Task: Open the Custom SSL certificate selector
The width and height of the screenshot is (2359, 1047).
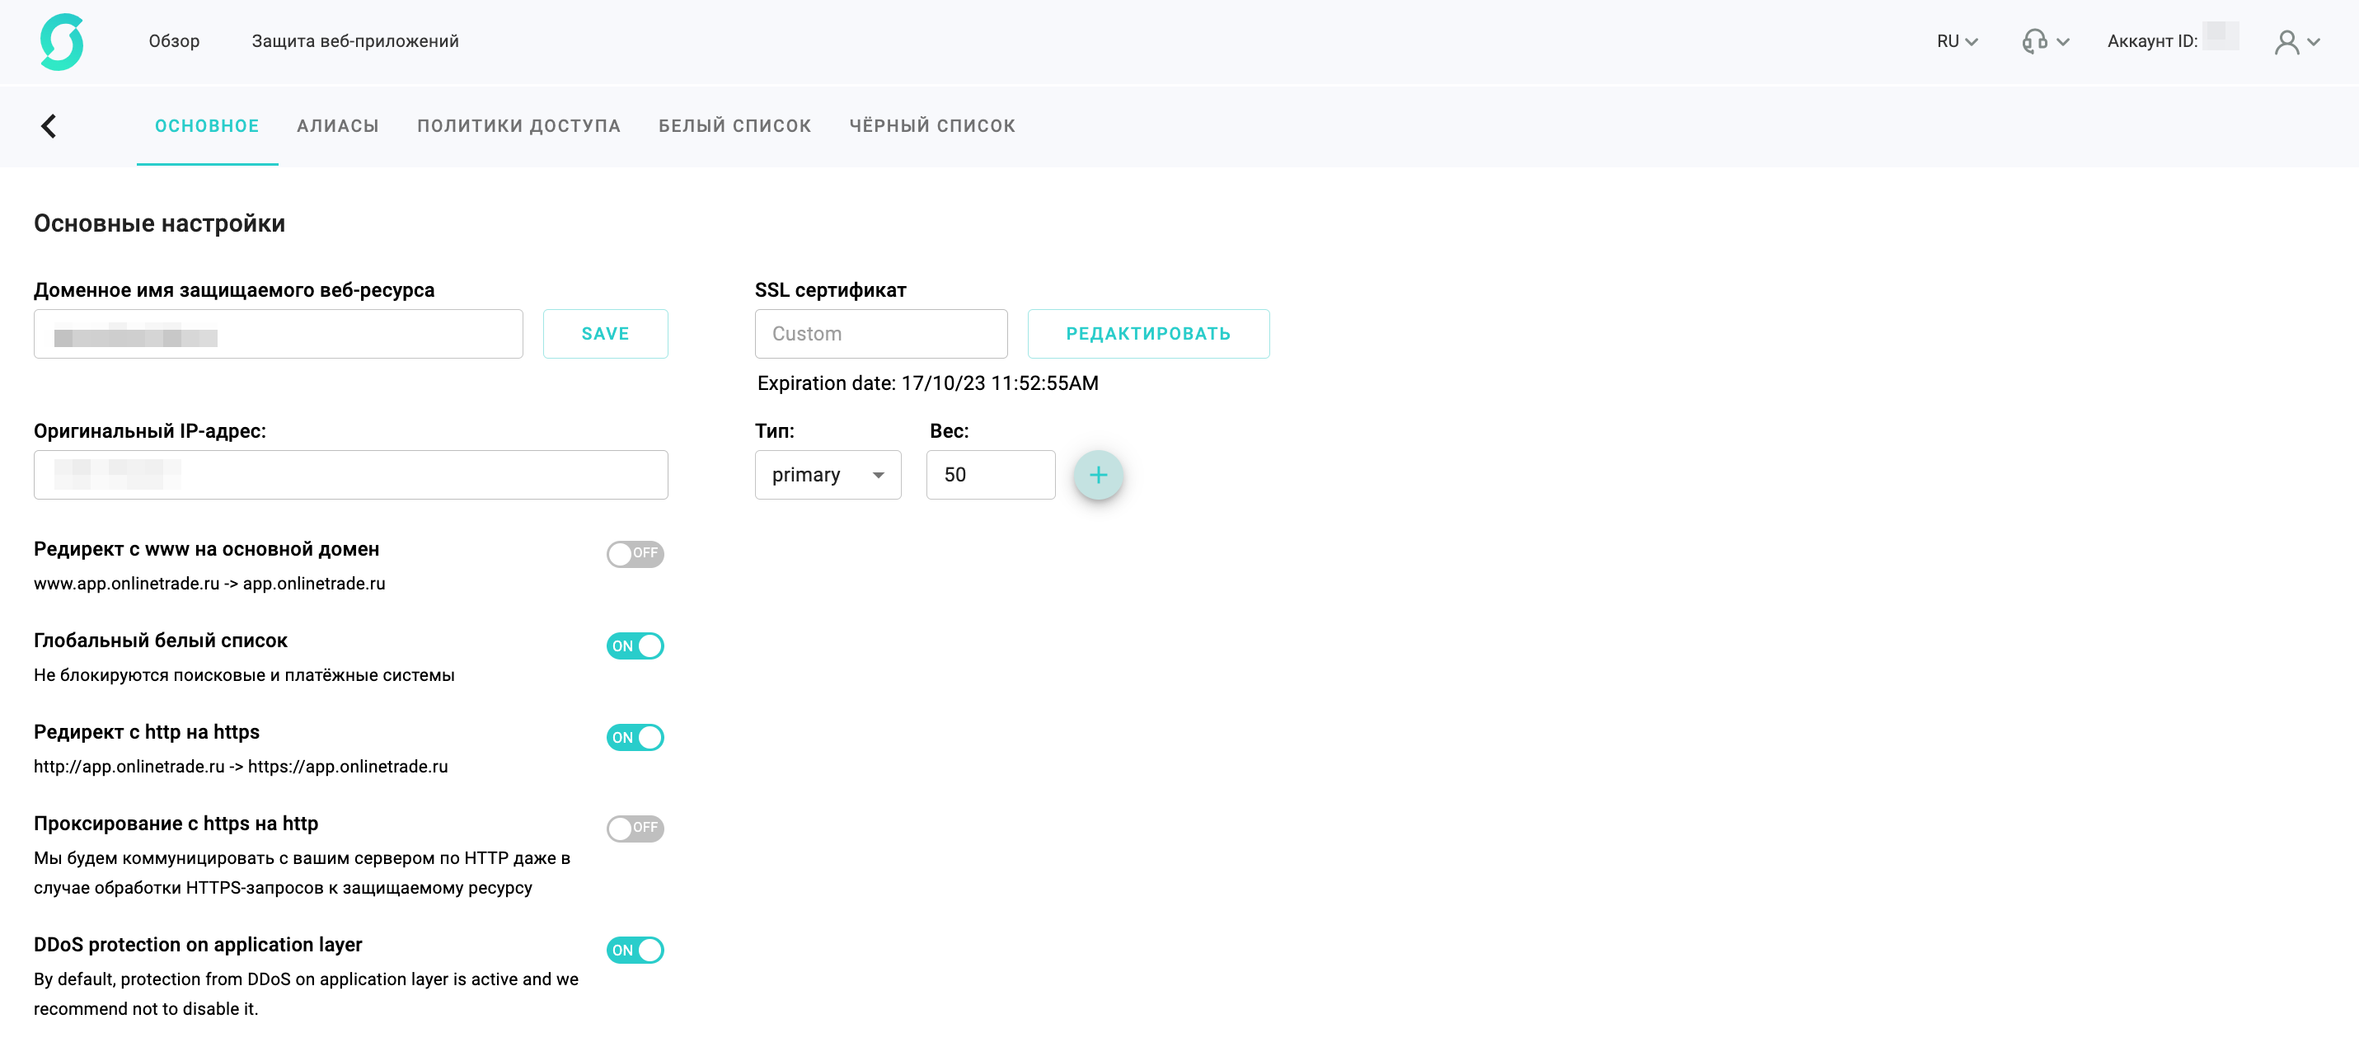Action: (x=880, y=333)
